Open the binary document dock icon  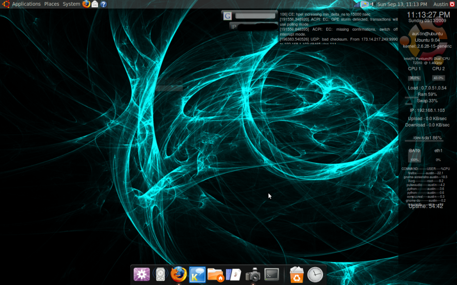[234, 274]
